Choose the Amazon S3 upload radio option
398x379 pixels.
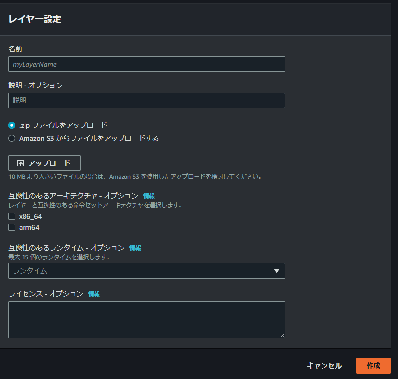pos(11,138)
